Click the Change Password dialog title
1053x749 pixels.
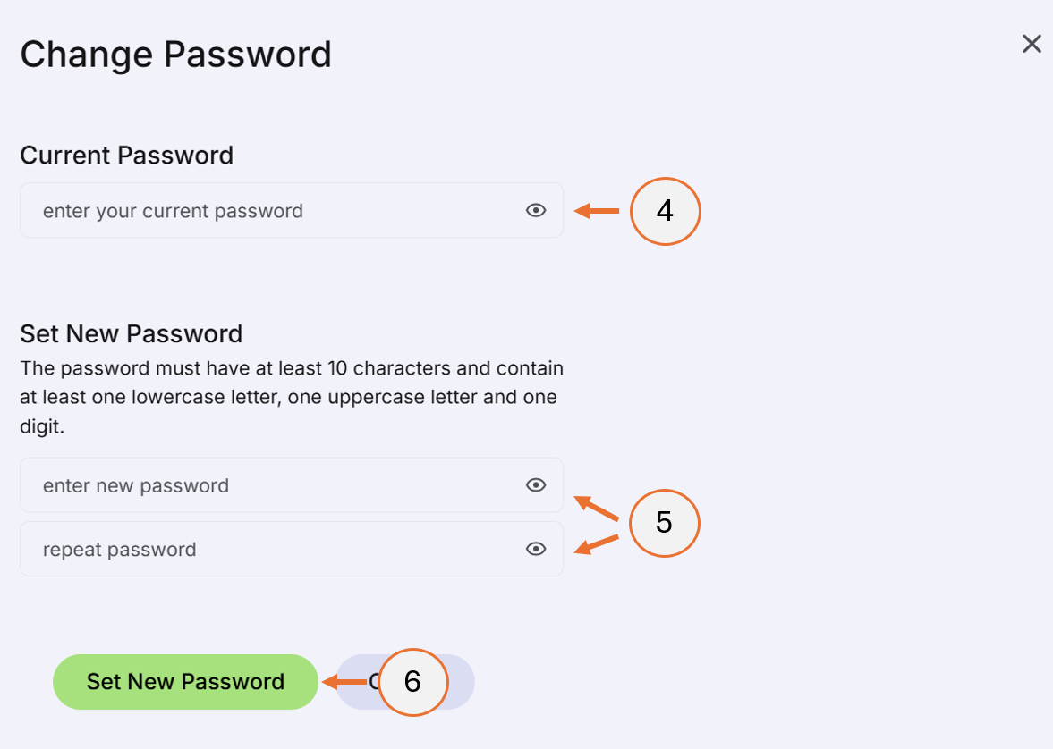(x=175, y=54)
